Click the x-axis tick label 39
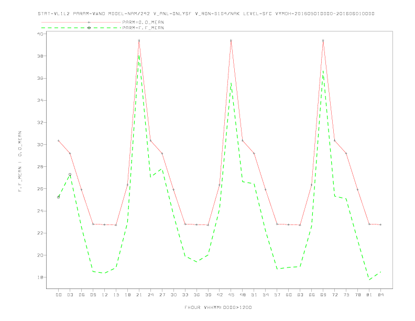Image resolution: width=415 pixels, height=321 pixels. click(208, 295)
